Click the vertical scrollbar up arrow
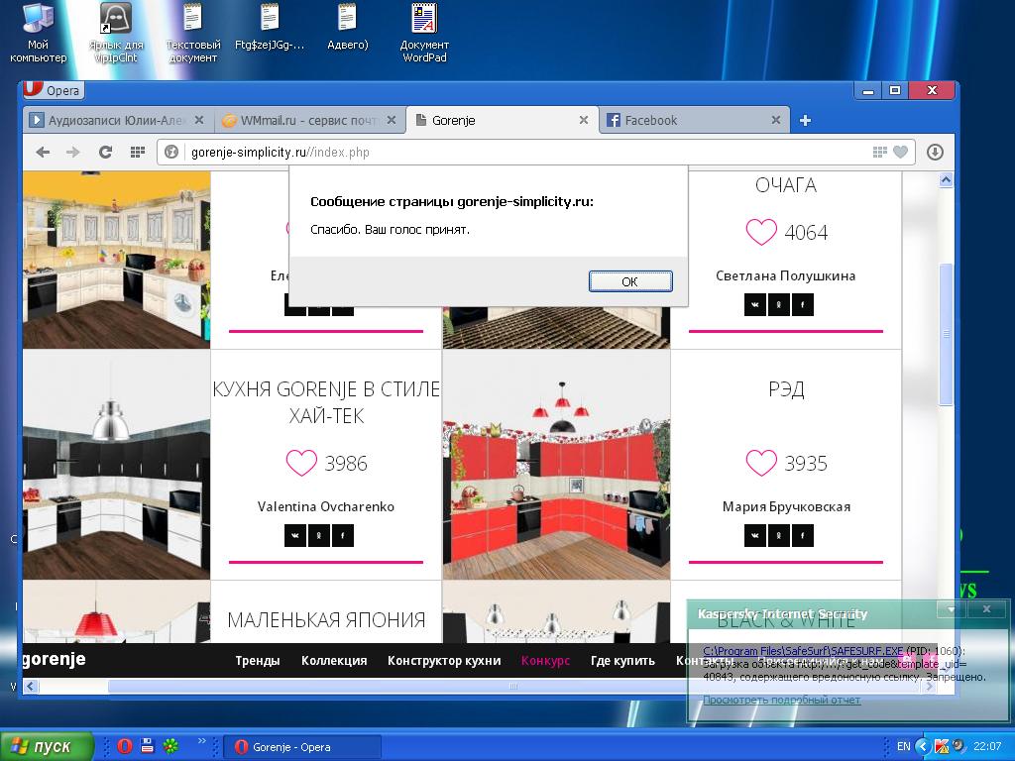The height and width of the screenshot is (761, 1015). pyautogui.click(x=946, y=180)
